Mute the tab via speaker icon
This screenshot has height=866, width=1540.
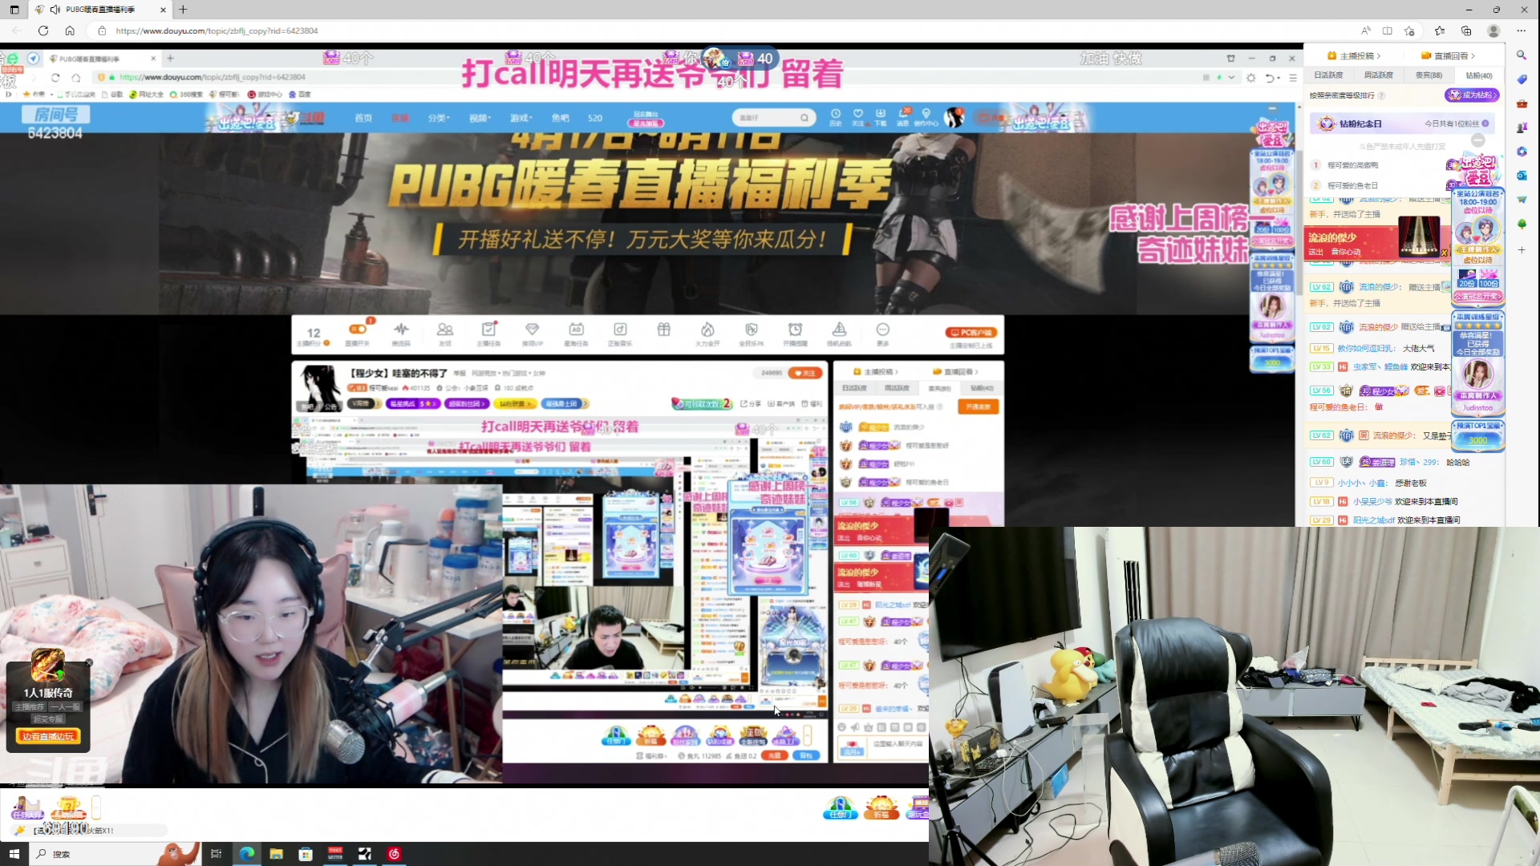coord(55,10)
